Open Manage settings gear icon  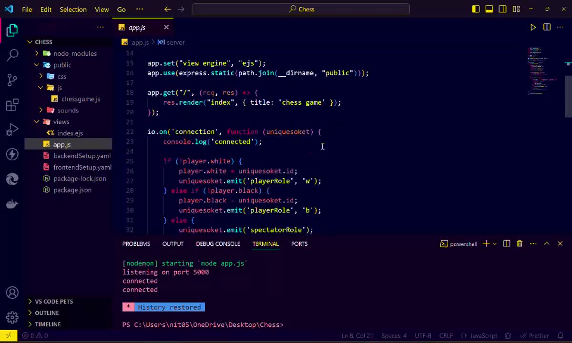coord(12,317)
